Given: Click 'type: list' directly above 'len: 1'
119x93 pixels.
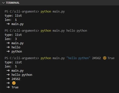Looking at the screenshot, I should click(x=13, y=16).
